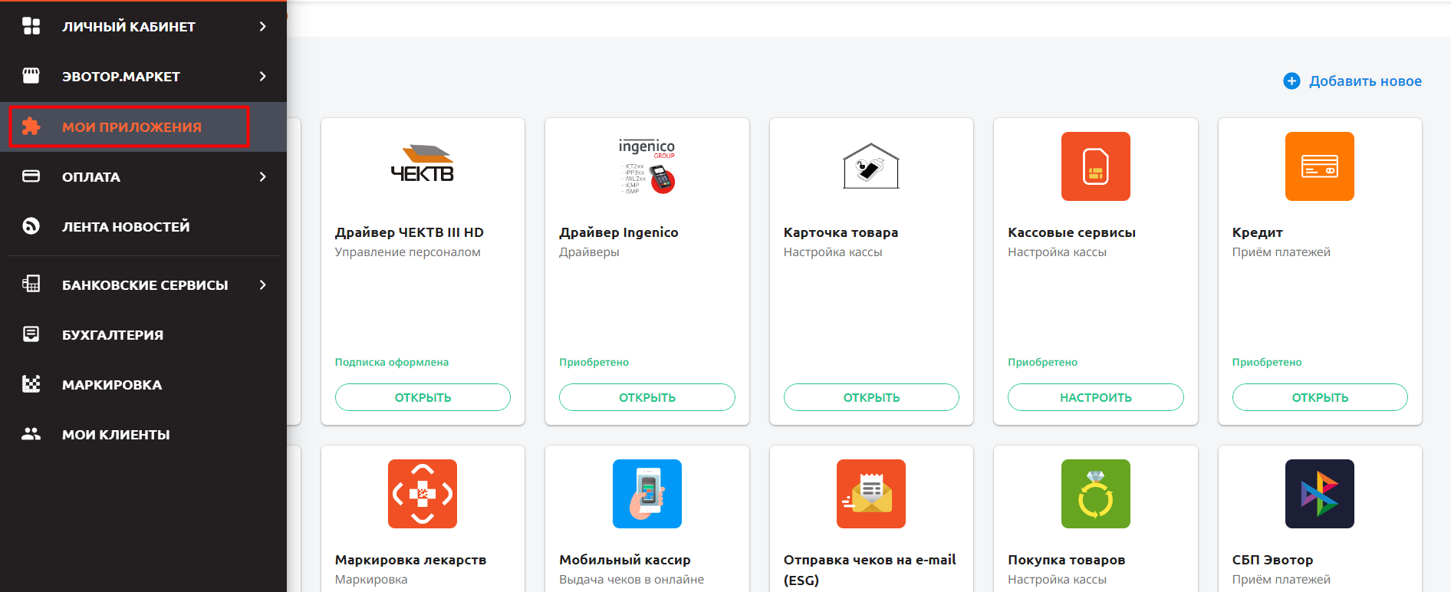The width and height of the screenshot is (1451, 592).
Task: Open the Мои клиенты section
Action: pyautogui.click(x=143, y=434)
